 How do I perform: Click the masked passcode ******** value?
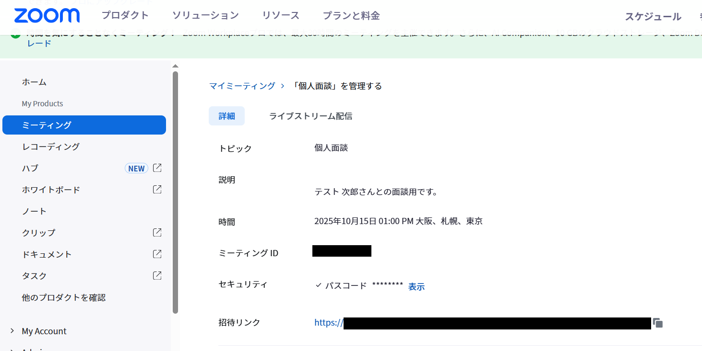coord(388,285)
